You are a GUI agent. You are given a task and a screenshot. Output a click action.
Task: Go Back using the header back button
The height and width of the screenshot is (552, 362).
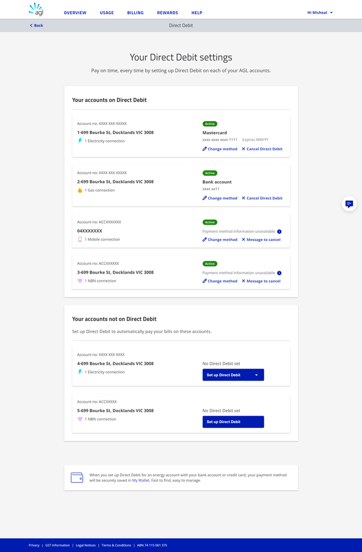point(35,25)
